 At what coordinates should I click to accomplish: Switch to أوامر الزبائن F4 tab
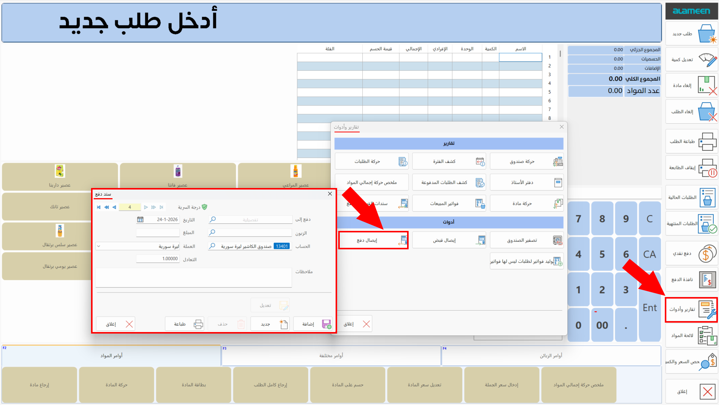pyautogui.click(x=551, y=356)
